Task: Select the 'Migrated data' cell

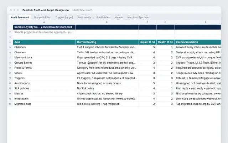Action: [x=44, y=104]
